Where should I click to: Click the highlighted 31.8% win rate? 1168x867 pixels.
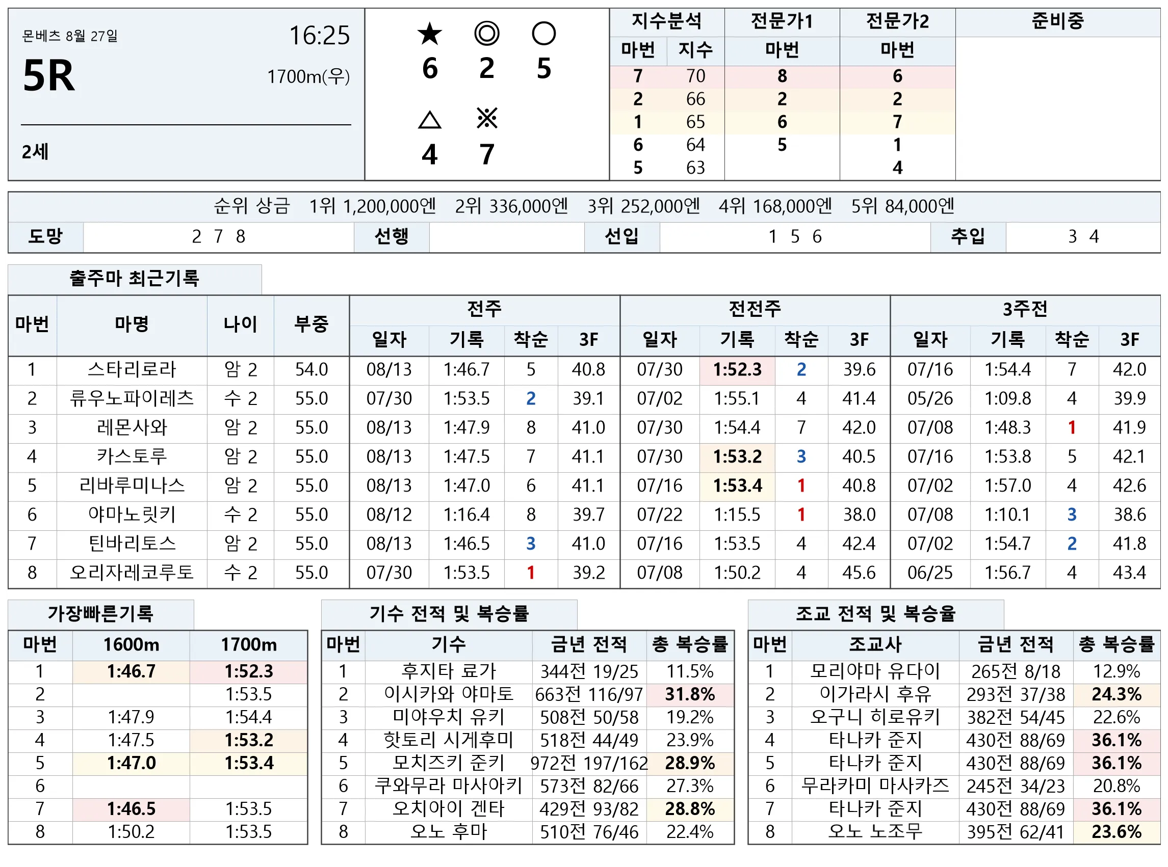690,694
